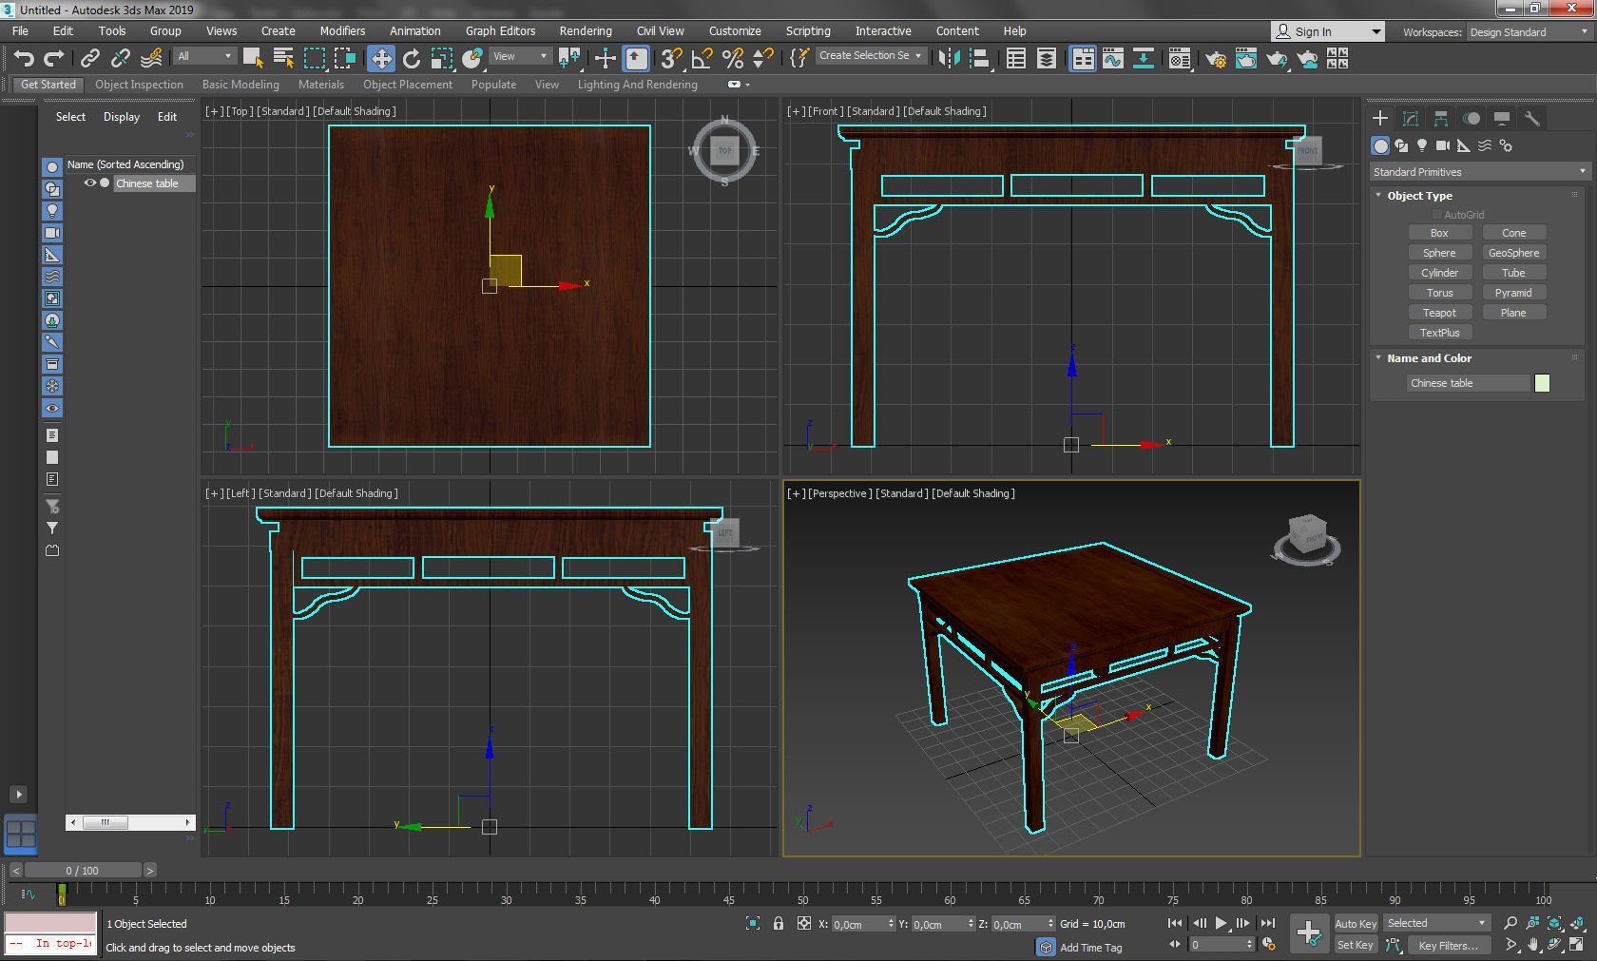Open Key Filters dialog
Viewport: 1597px width, 961px height.
[x=1448, y=945]
